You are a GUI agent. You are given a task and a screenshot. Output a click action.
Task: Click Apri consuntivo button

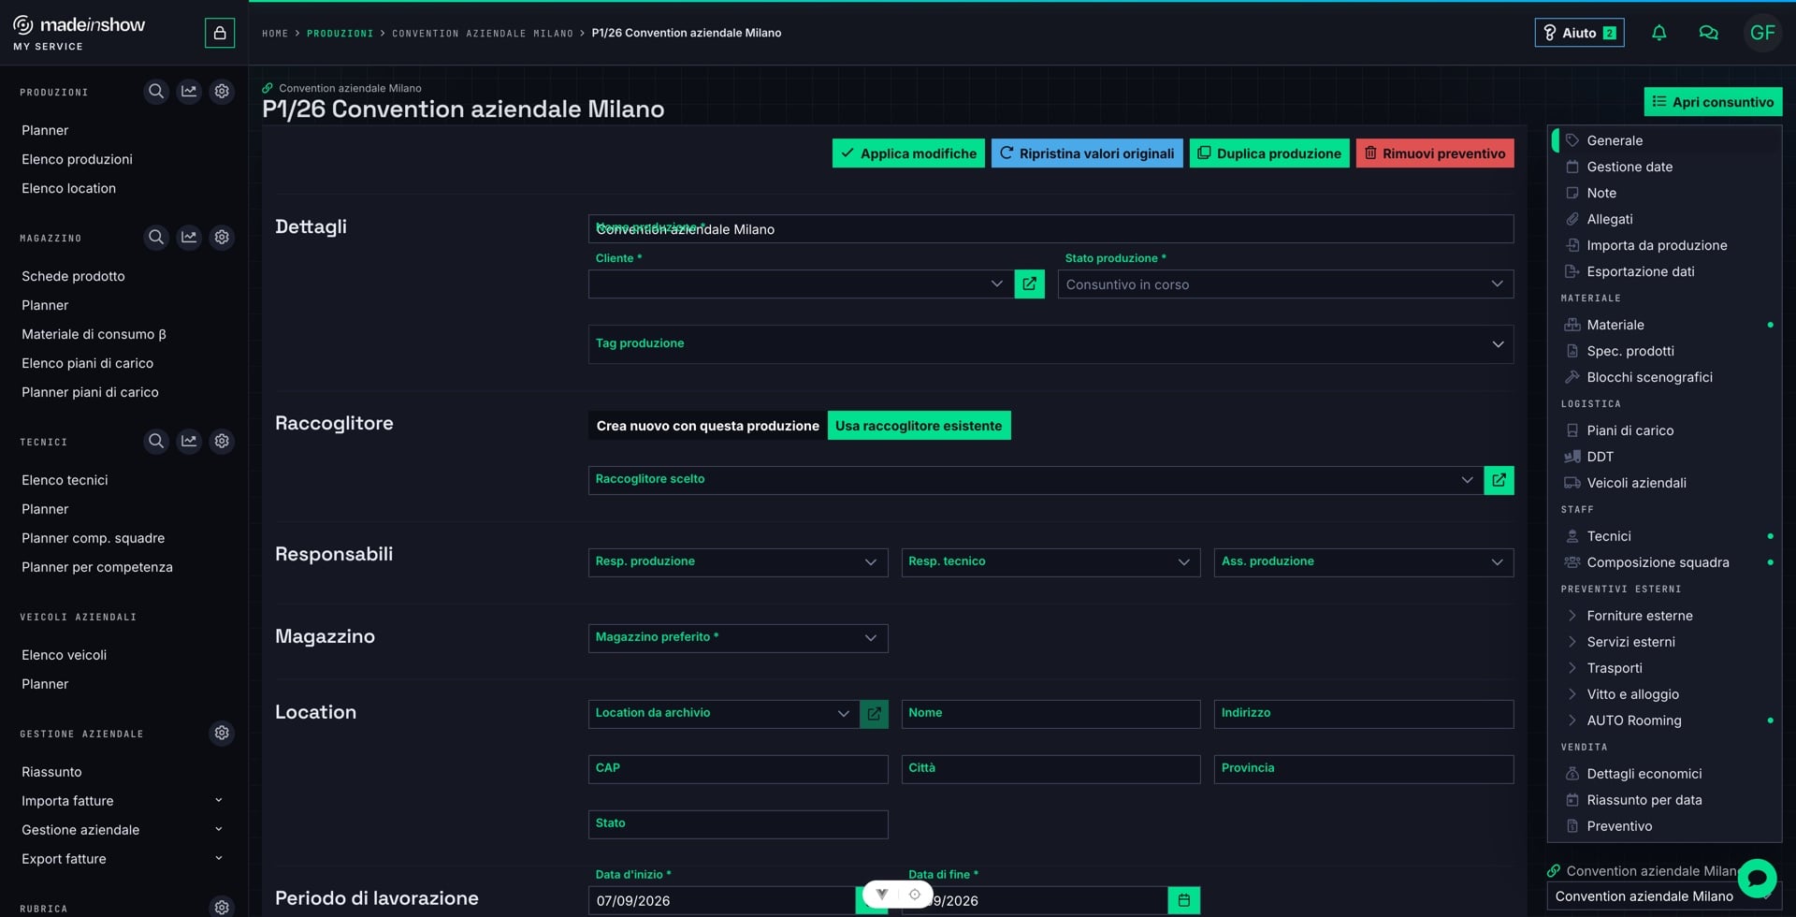1713,101
